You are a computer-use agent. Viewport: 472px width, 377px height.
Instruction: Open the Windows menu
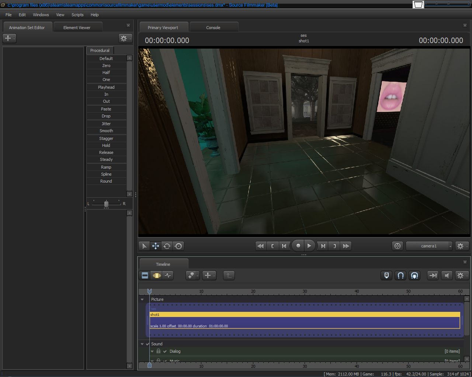pos(41,15)
